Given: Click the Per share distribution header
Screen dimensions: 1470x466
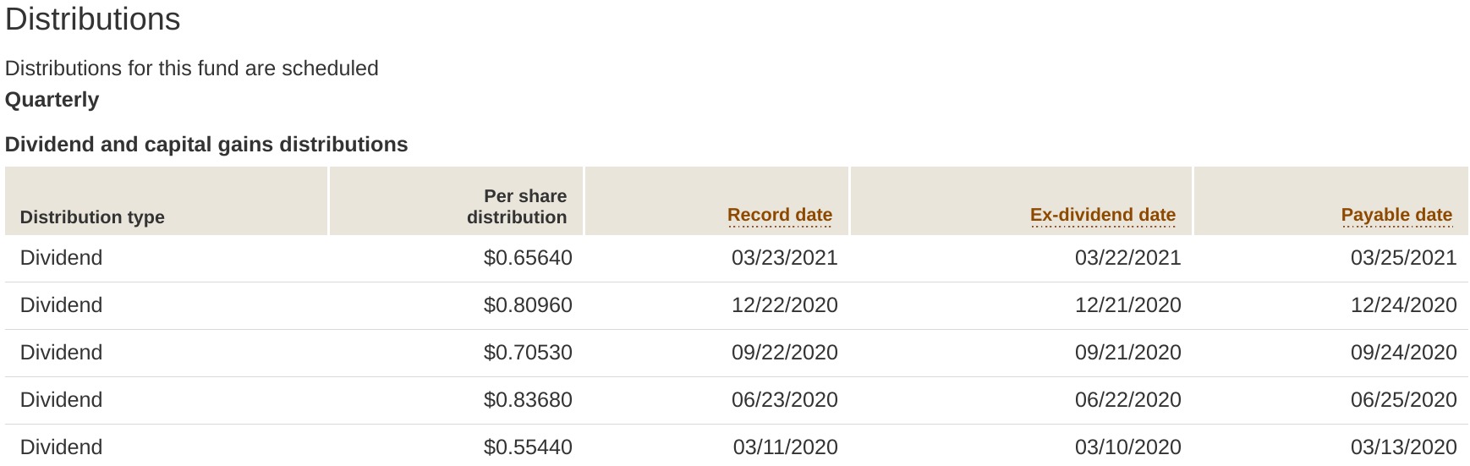Looking at the screenshot, I should click(x=516, y=206).
